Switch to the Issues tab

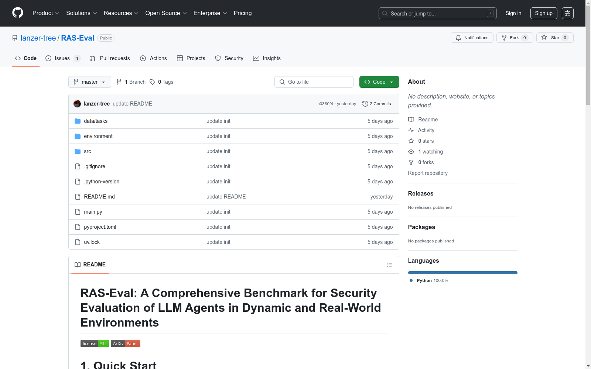62,58
